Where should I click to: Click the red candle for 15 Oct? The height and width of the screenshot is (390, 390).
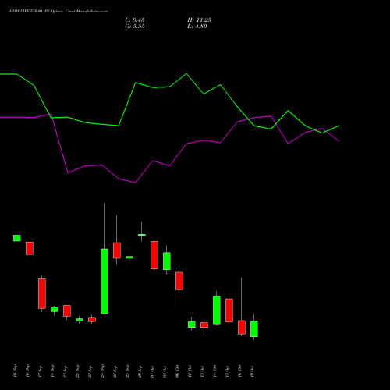point(229,310)
